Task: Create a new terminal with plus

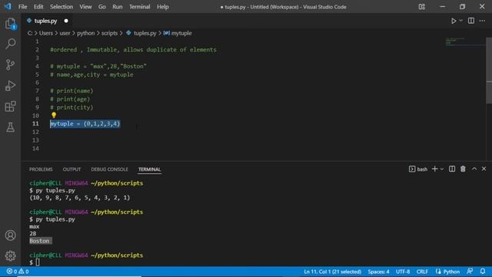Action: click(434, 169)
